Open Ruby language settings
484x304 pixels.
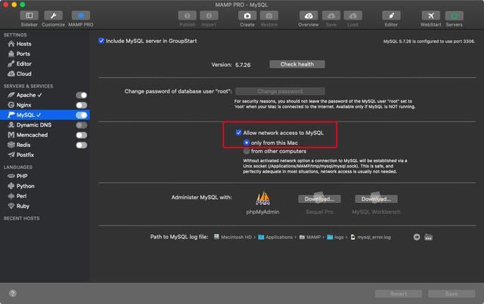[x=18, y=206]
